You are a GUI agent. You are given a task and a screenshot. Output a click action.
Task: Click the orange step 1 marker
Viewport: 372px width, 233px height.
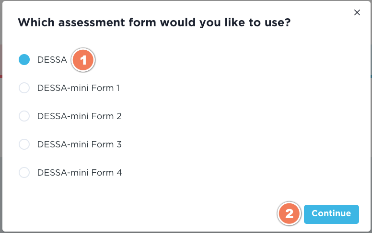[83, 60]
